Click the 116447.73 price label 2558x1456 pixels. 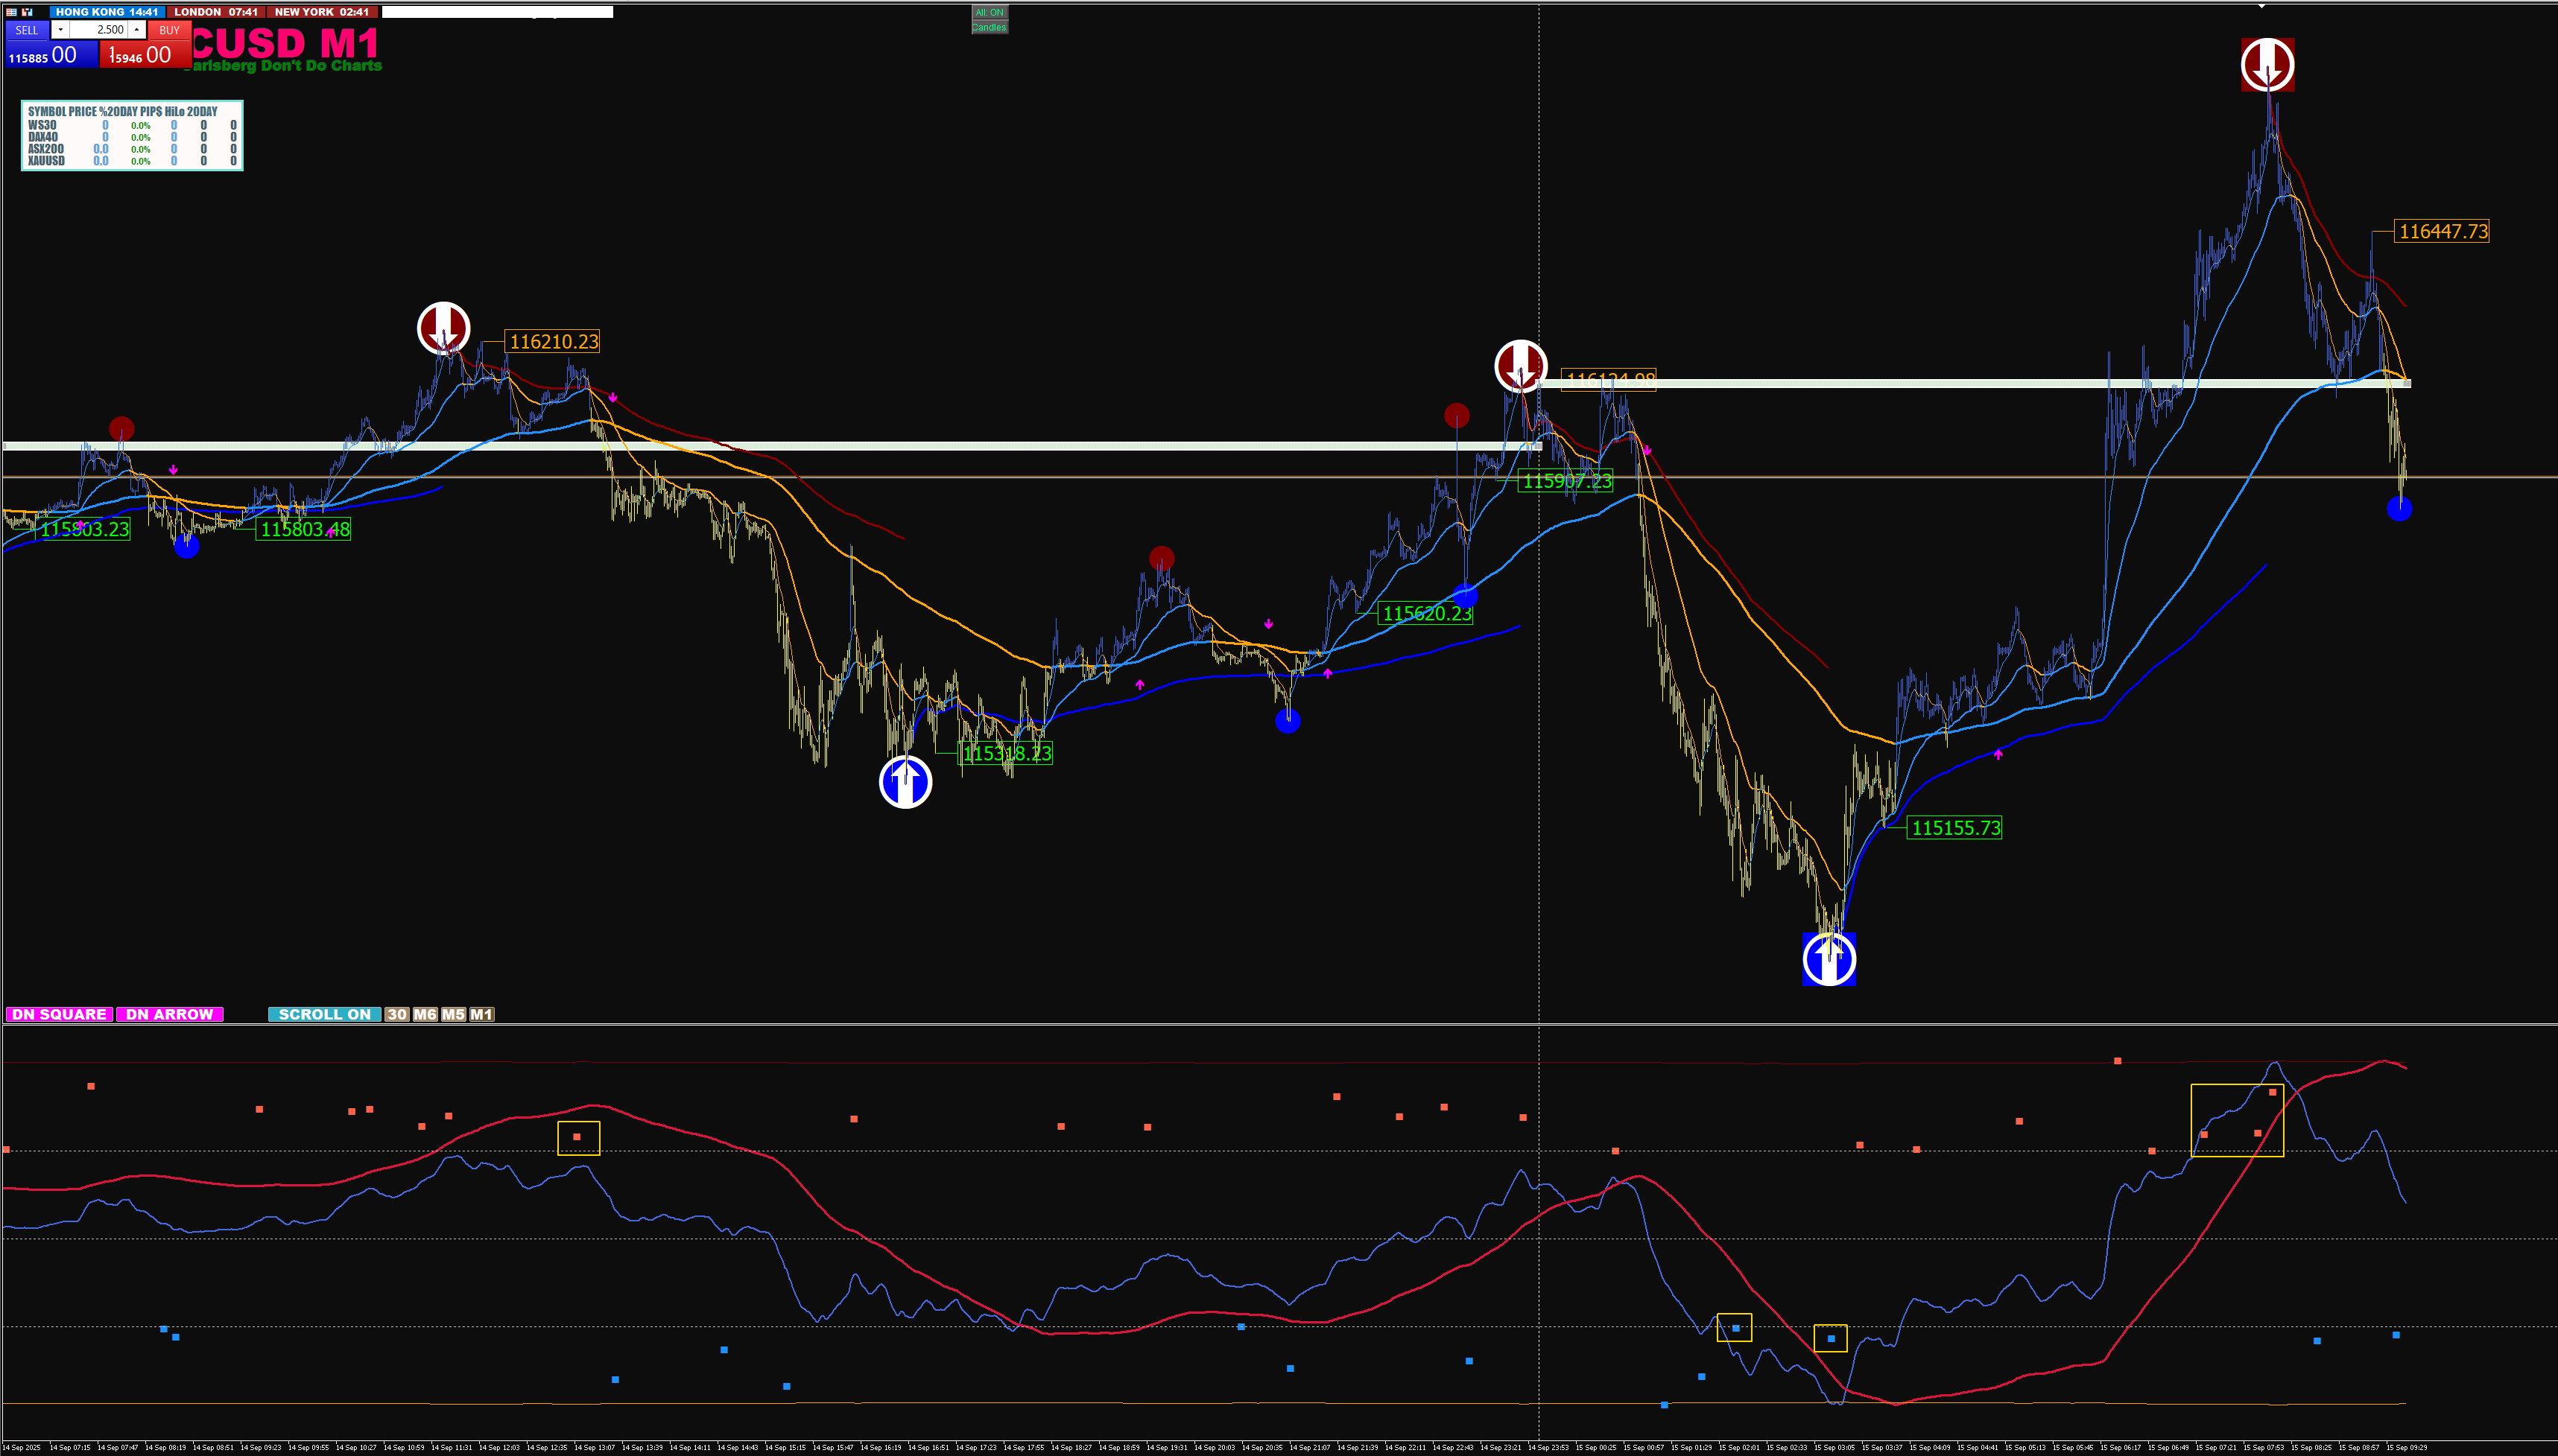pyautogui.click(x=2442, y=232)
